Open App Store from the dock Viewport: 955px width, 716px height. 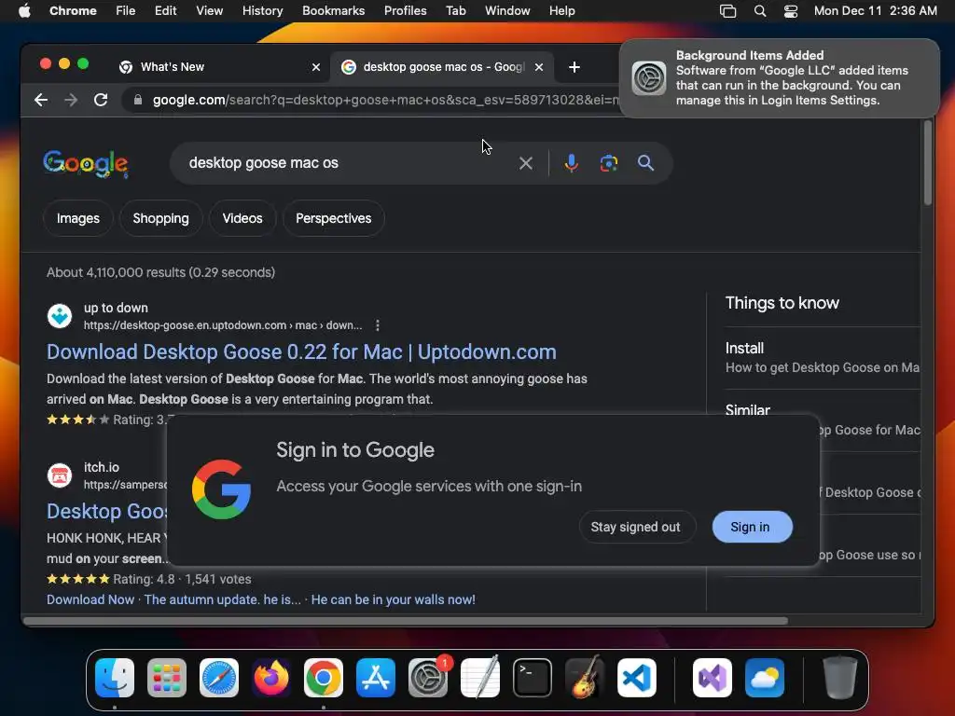tap(376, 678)
